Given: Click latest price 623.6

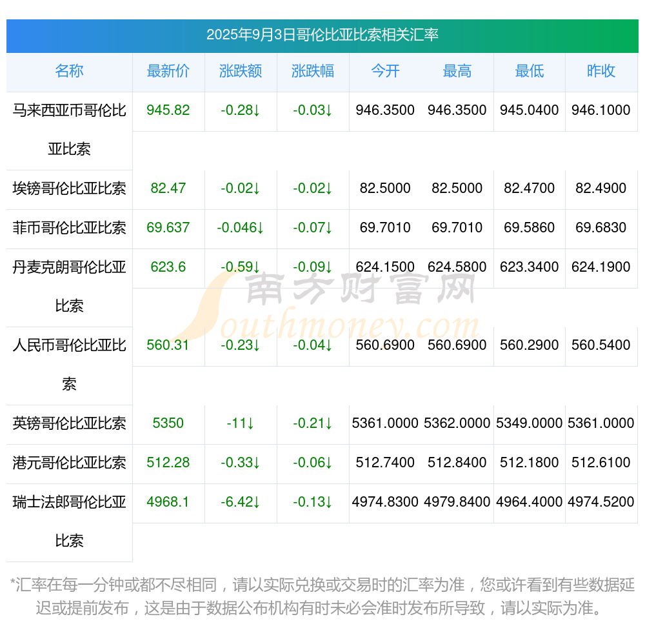Looking at the screenshot, I should pos(168,267).
